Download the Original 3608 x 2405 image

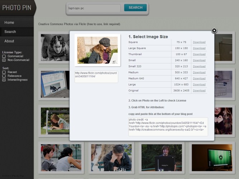(199, 91)
